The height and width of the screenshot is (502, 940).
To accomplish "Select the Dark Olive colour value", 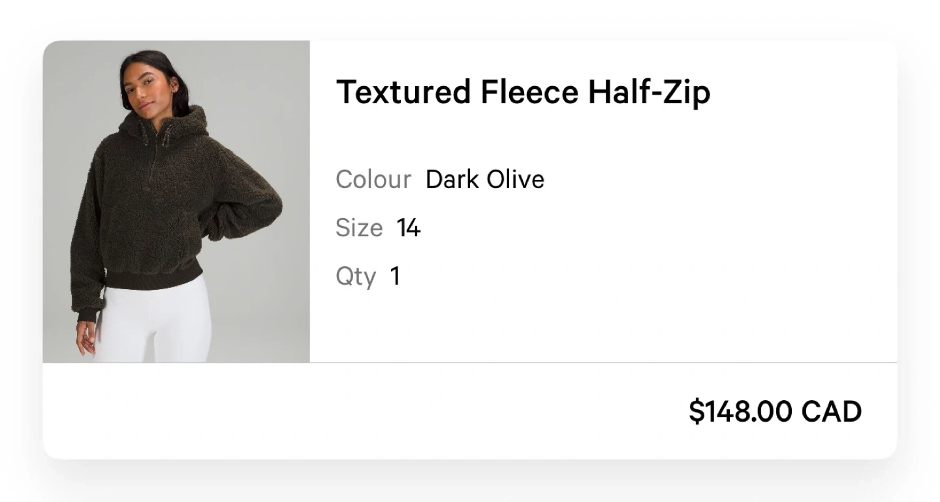I will click(485, 180).
